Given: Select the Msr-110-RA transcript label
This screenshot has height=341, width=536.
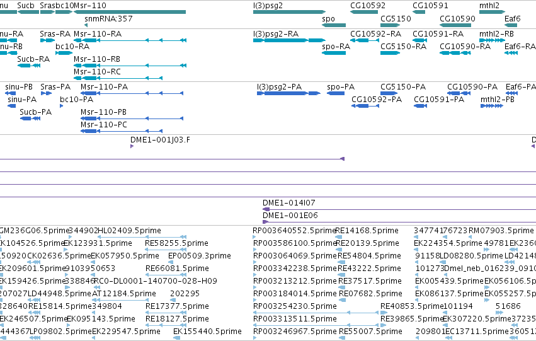Looking at the screenshot, I should (x=98, y=34).
